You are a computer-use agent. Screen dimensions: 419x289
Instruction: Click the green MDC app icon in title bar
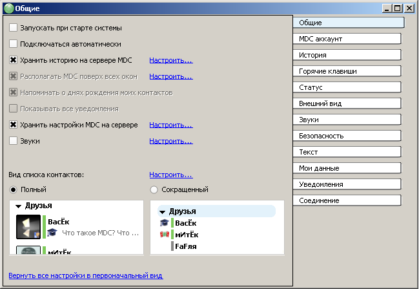tap(9, 8)
